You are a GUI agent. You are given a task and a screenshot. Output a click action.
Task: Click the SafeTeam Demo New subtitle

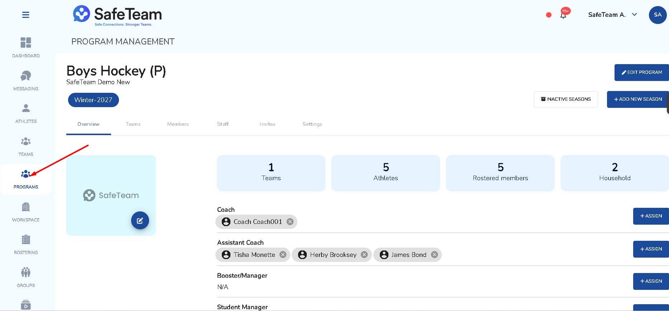coord(98,82)
